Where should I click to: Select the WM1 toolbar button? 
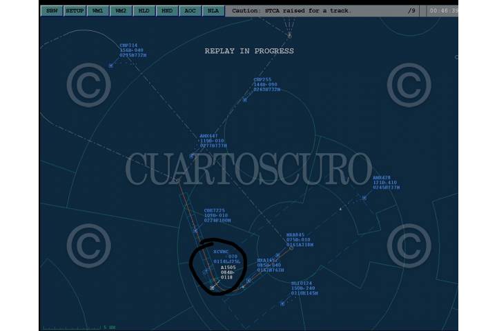point(97,11)
